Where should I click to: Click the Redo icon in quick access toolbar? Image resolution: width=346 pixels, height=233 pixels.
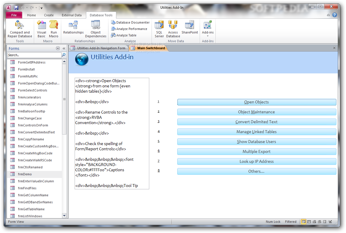click(x=32, y=8)
